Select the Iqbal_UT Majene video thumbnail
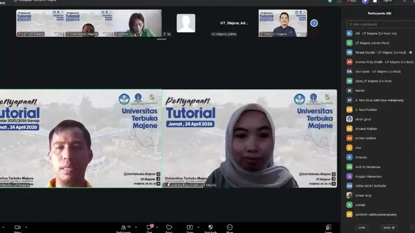The image size is (415, 233). click(x=283, y=23)
